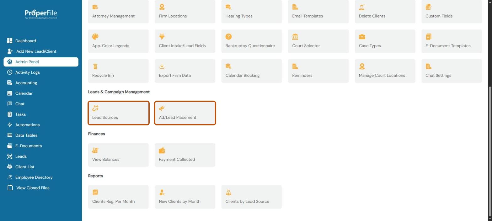This screenshot has width=492, height=221.
Task: Open the Reminders tile
Action: point(318,71)
